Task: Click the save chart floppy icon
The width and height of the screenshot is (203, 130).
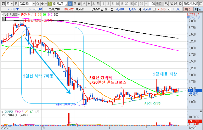Action: click(175, 4)
